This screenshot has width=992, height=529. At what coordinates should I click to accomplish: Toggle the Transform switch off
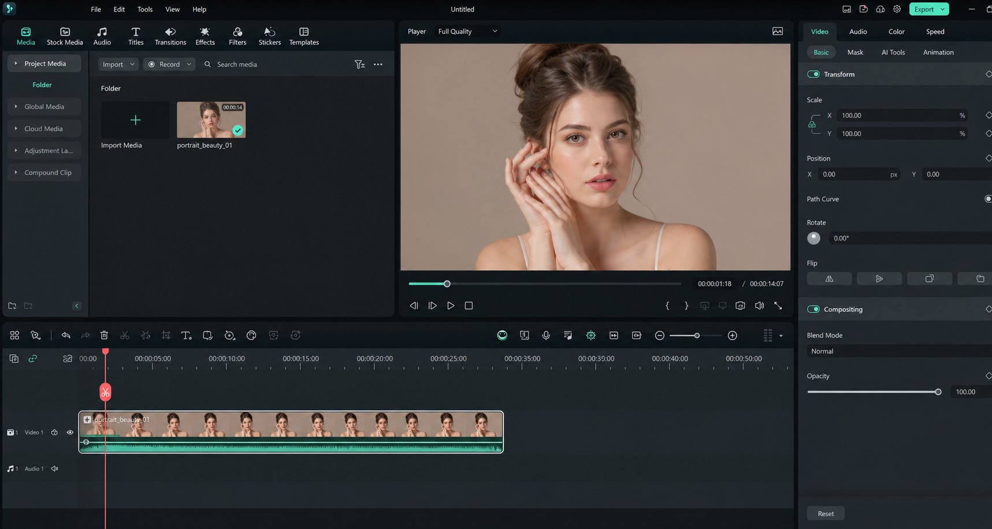point(813,74)
